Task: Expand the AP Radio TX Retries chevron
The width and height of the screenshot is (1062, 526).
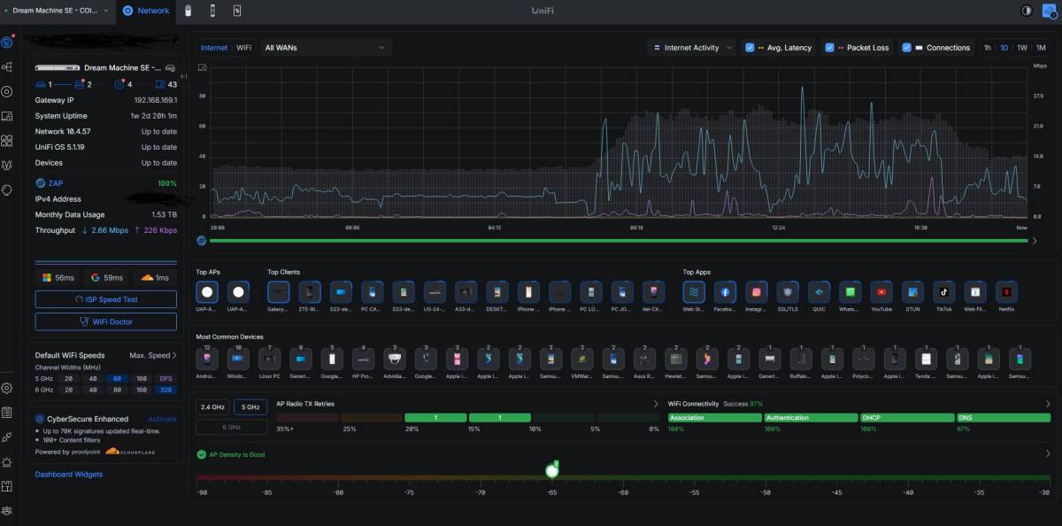Action: click(656, 404)
